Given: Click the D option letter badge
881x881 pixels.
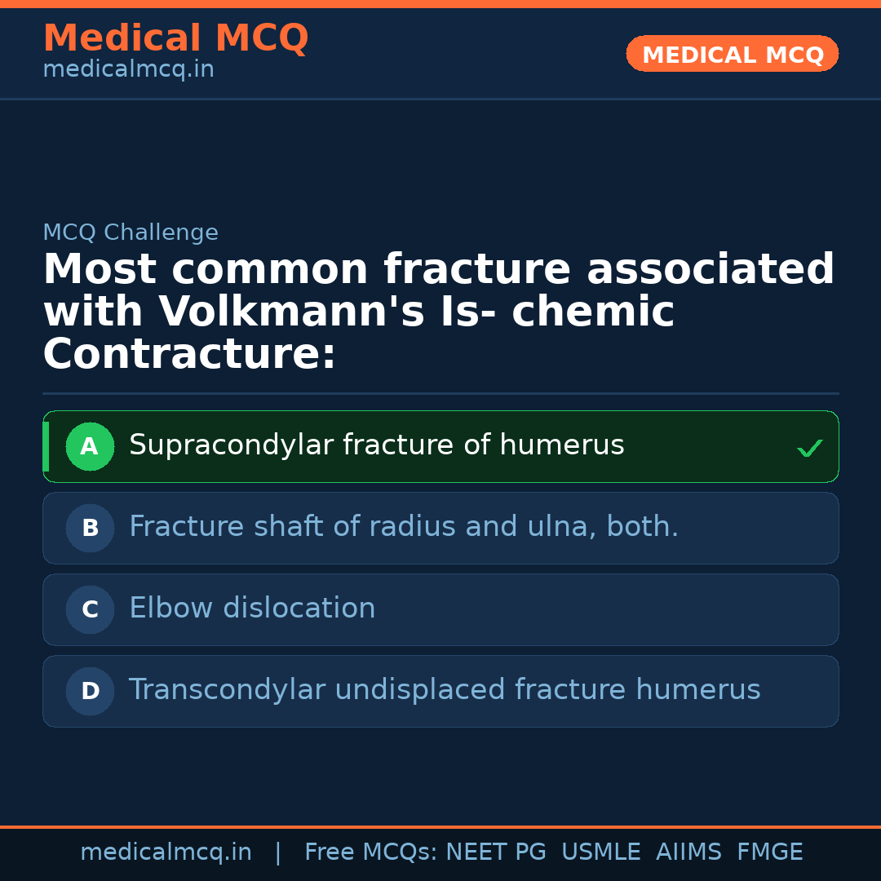Looking at the screenshot, I should [90, 691].
